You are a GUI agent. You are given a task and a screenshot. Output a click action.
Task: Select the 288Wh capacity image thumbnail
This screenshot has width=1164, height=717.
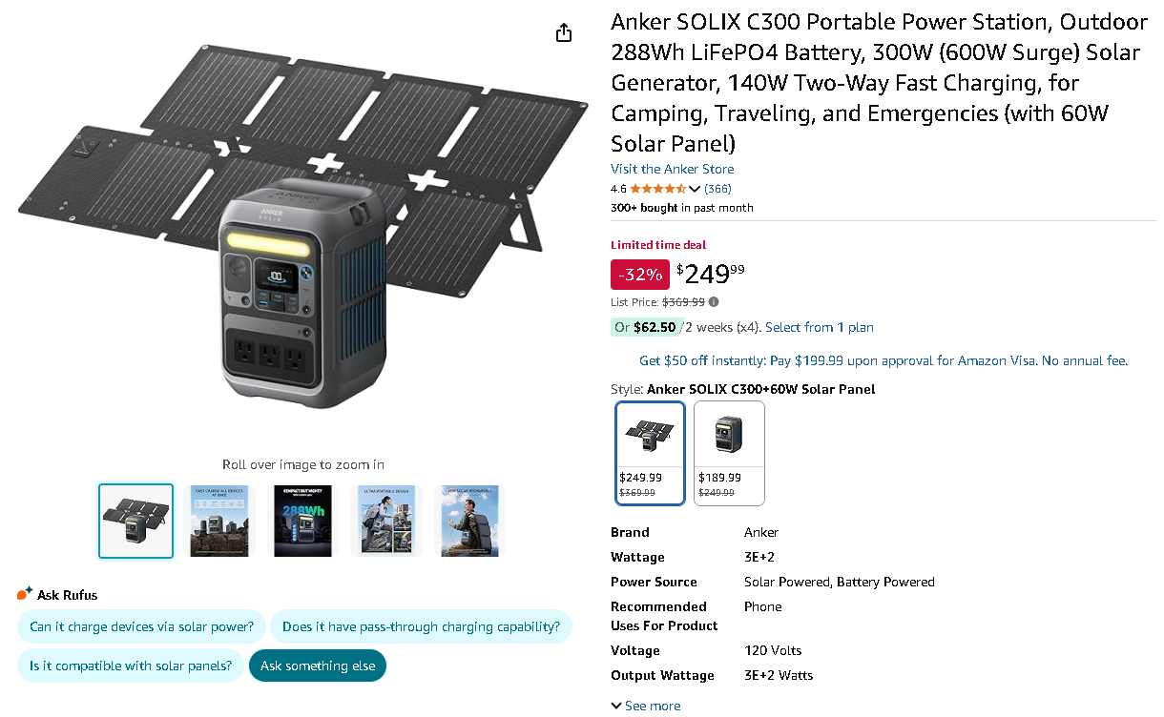pyautogui.click(x=302, y=521)
